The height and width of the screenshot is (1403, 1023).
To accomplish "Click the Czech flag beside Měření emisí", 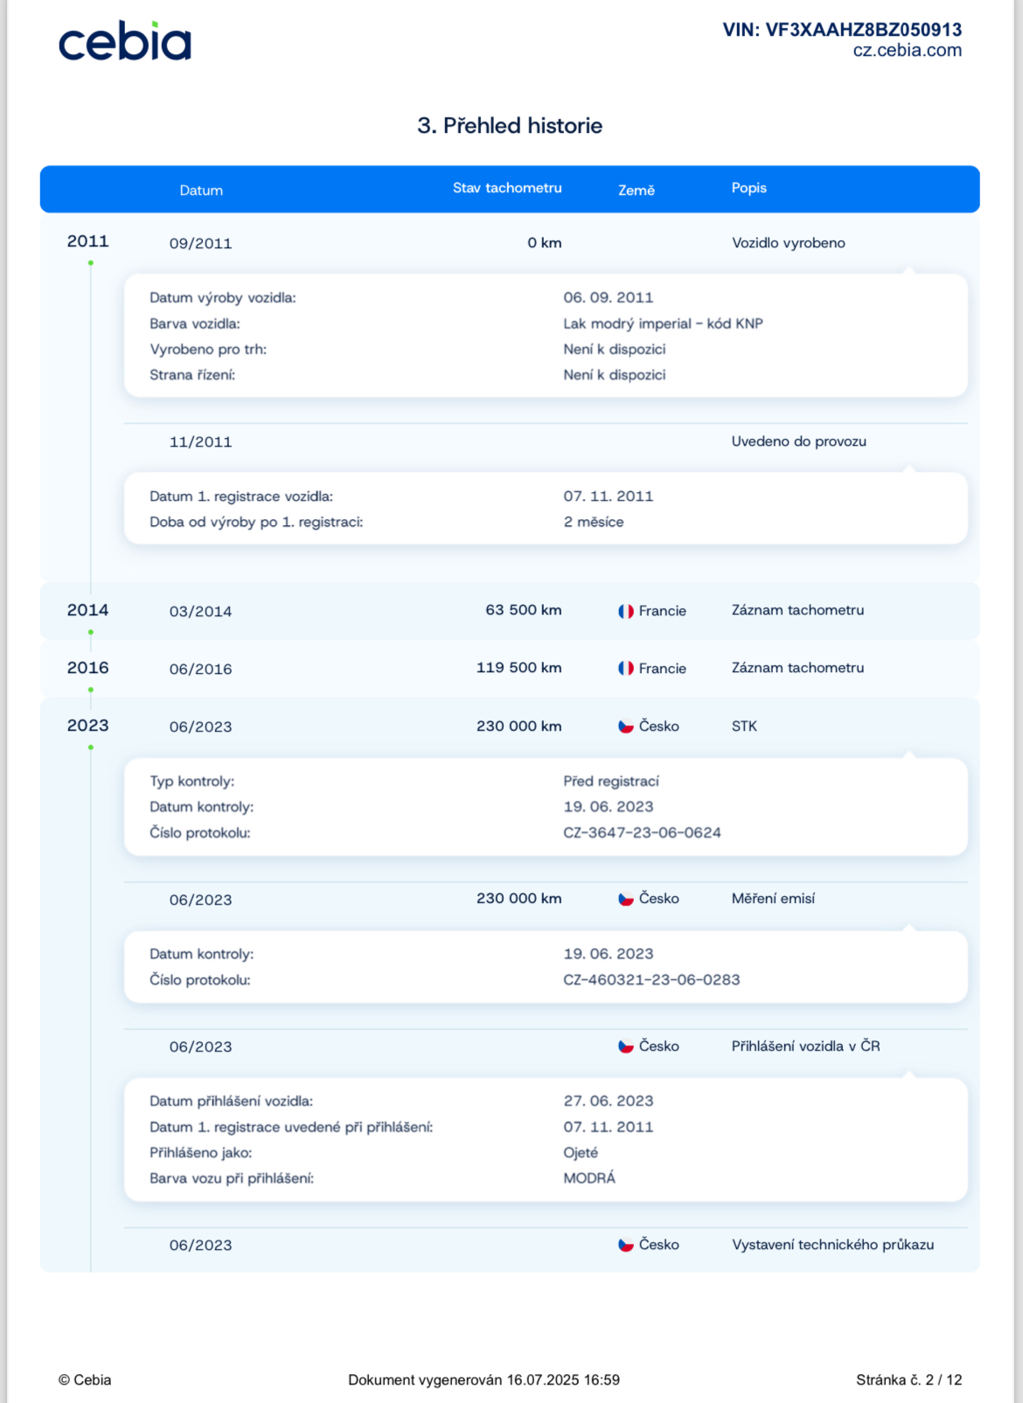I will pos(626,899).
